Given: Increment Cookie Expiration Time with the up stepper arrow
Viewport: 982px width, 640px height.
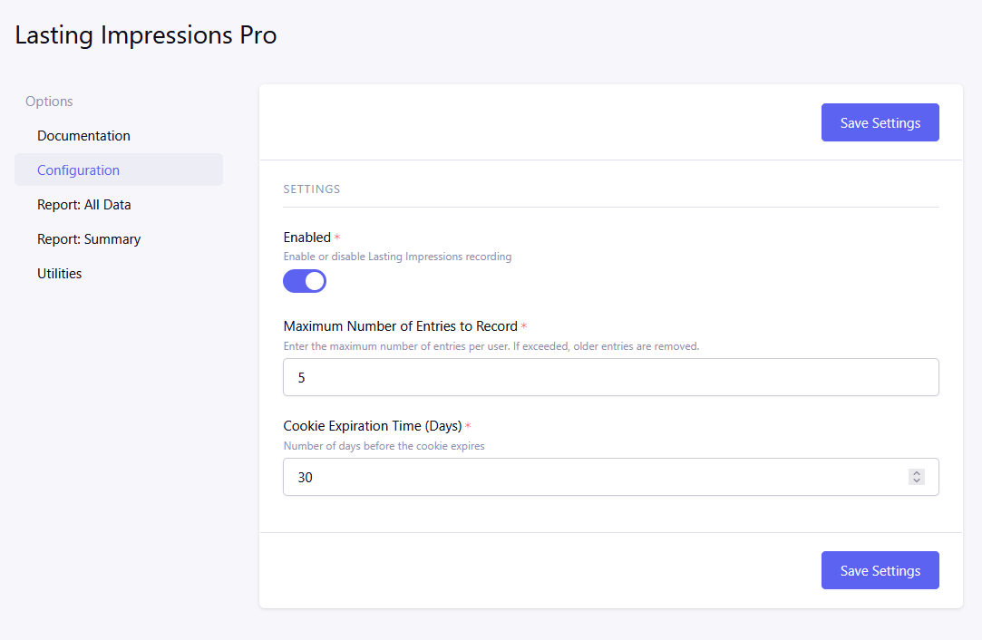Looking at the screenshot, I should (916, 472).
